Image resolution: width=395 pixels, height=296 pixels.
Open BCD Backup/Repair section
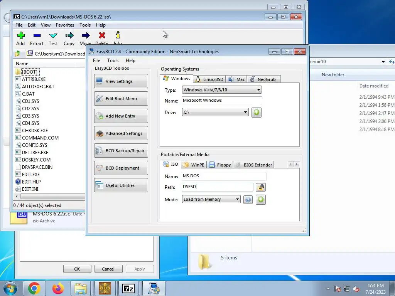click(x=121, y=151)
